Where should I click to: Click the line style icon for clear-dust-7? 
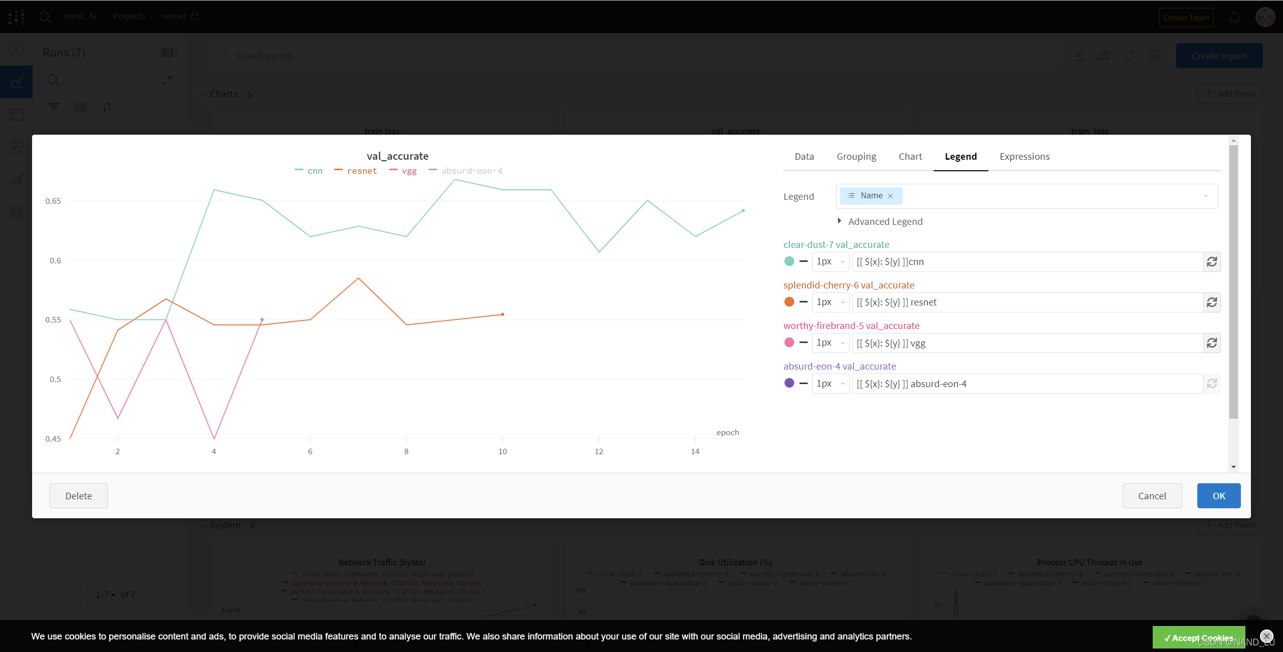click(x=803, y=261)
